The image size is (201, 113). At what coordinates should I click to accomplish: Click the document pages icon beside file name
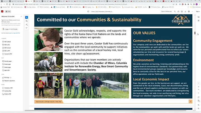pyautogui.click(x=88, y=11)
